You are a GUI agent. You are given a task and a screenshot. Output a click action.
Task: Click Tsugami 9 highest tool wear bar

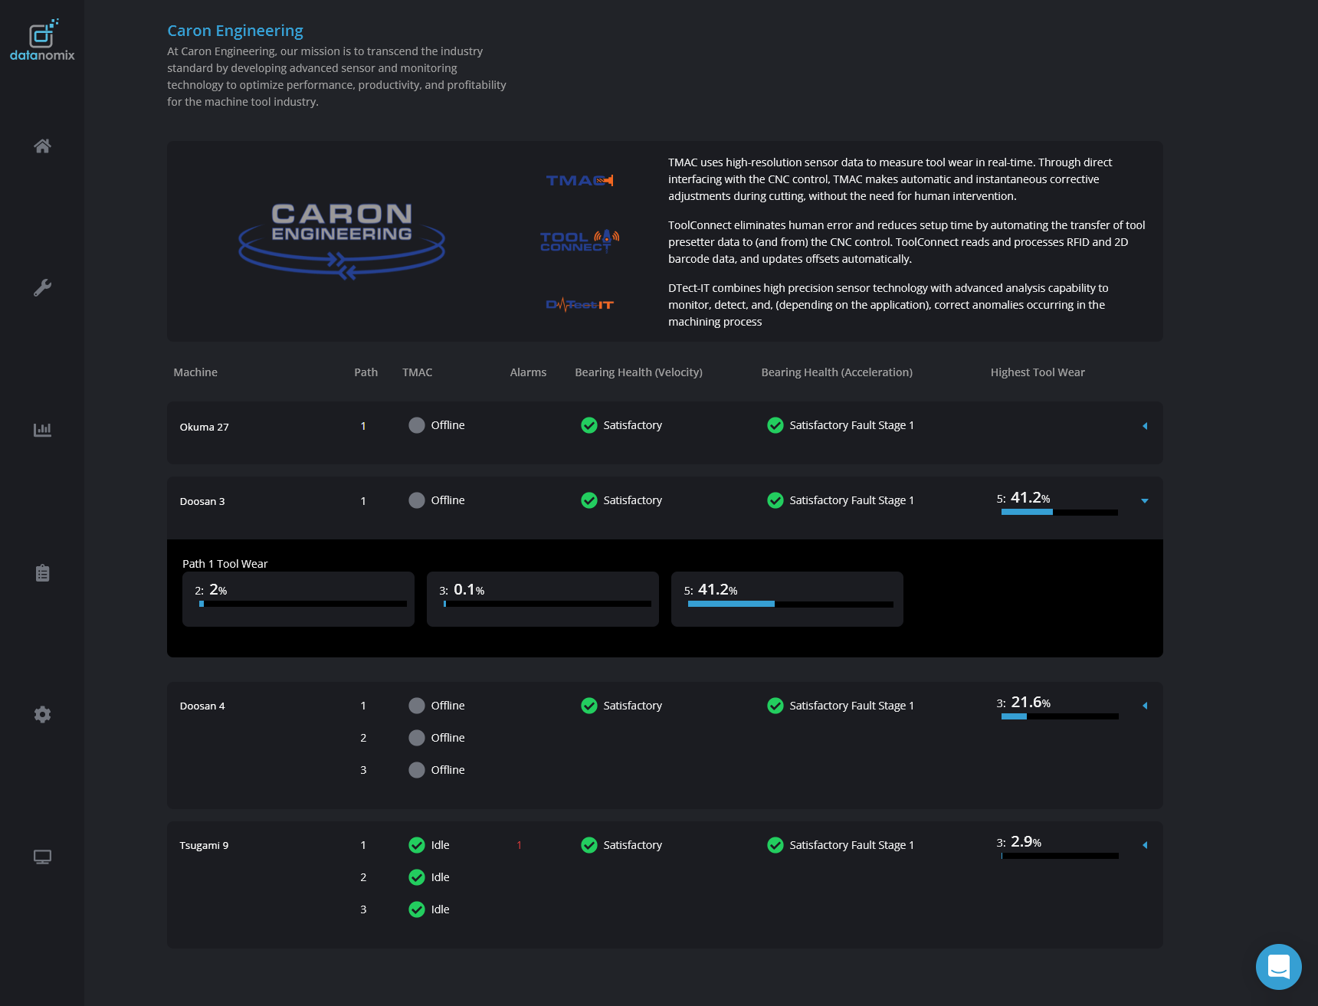tap(1059, 856)
